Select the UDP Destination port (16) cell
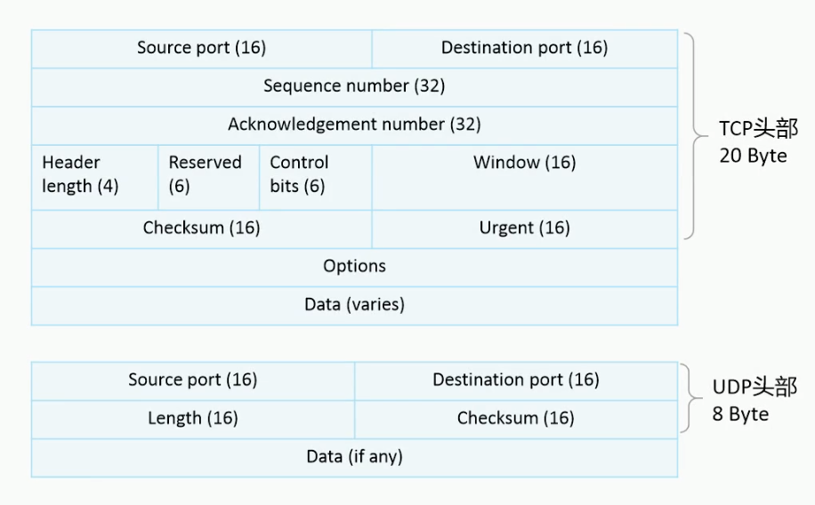 (516, 381)
